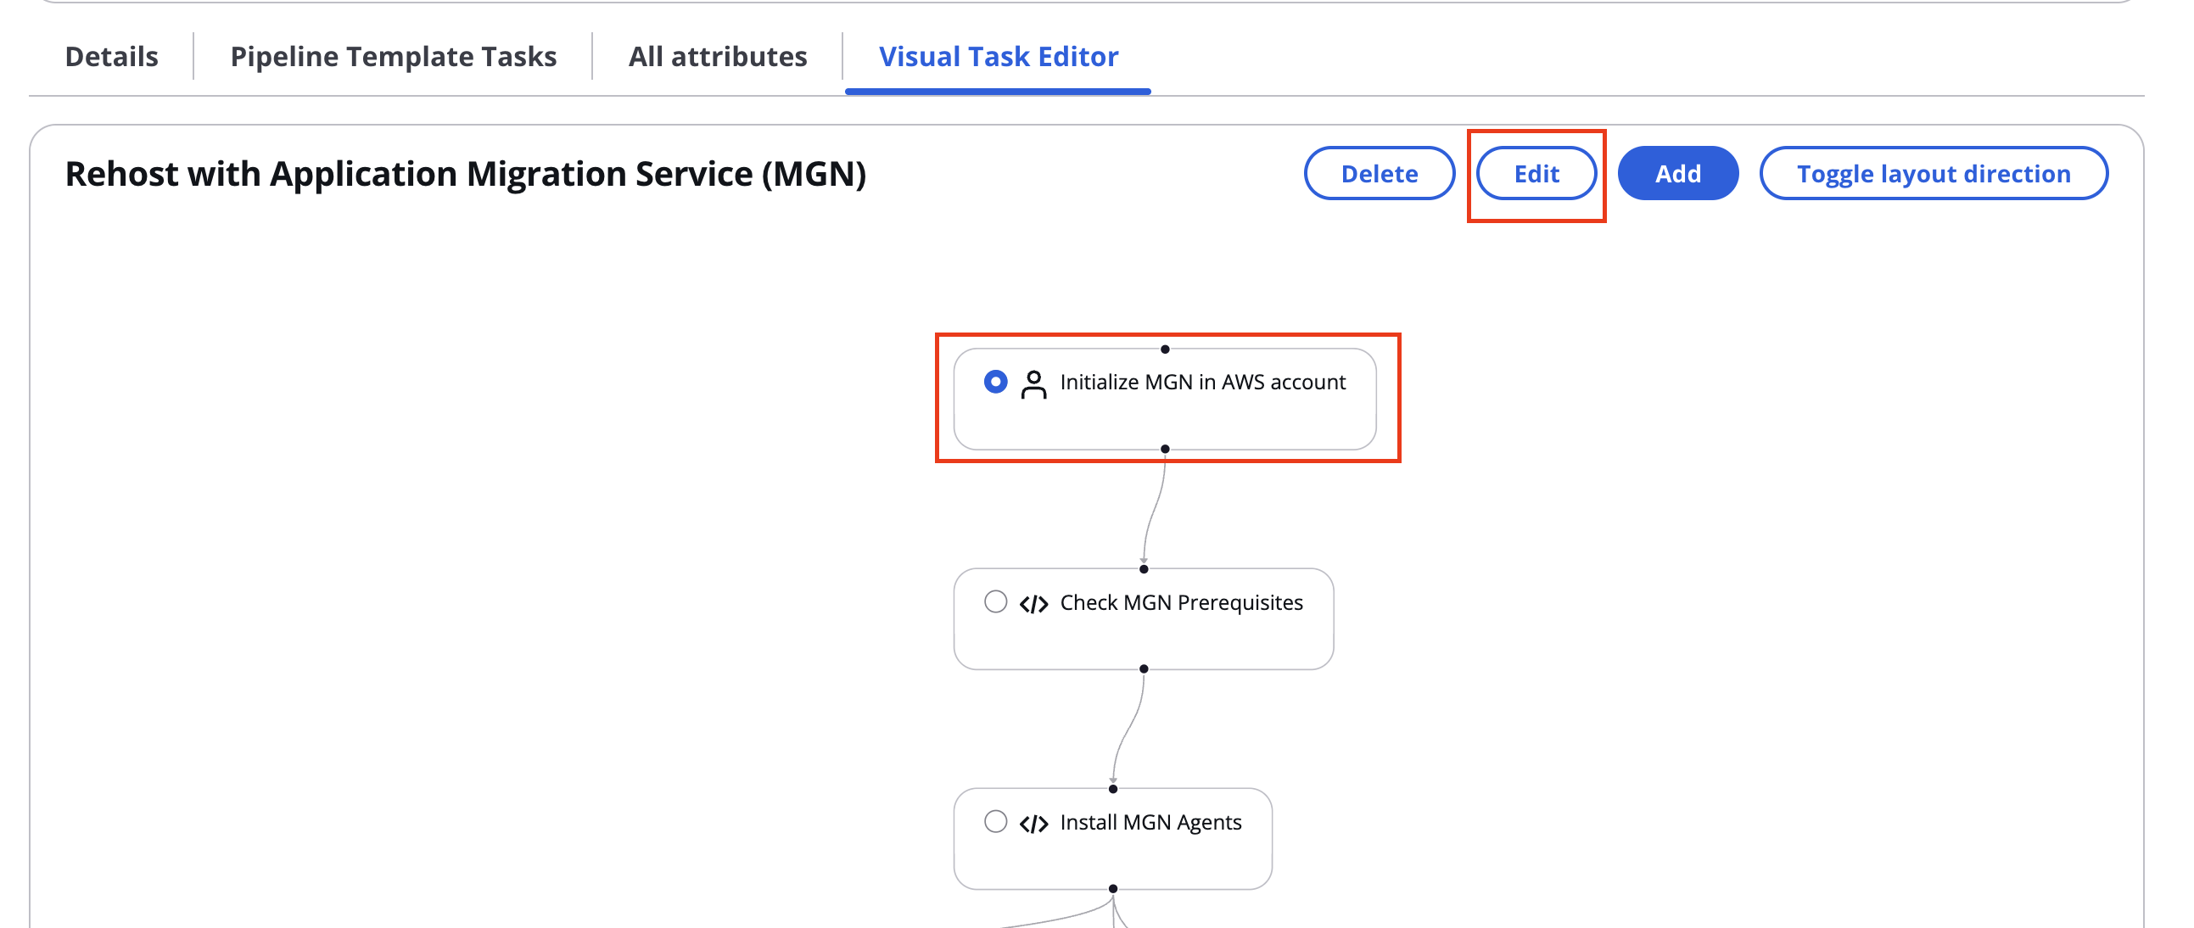The image size is (2194, 928).
Task: Click the top connector dot of Initialize MGN node
Action: click(x=1165, y=349)
